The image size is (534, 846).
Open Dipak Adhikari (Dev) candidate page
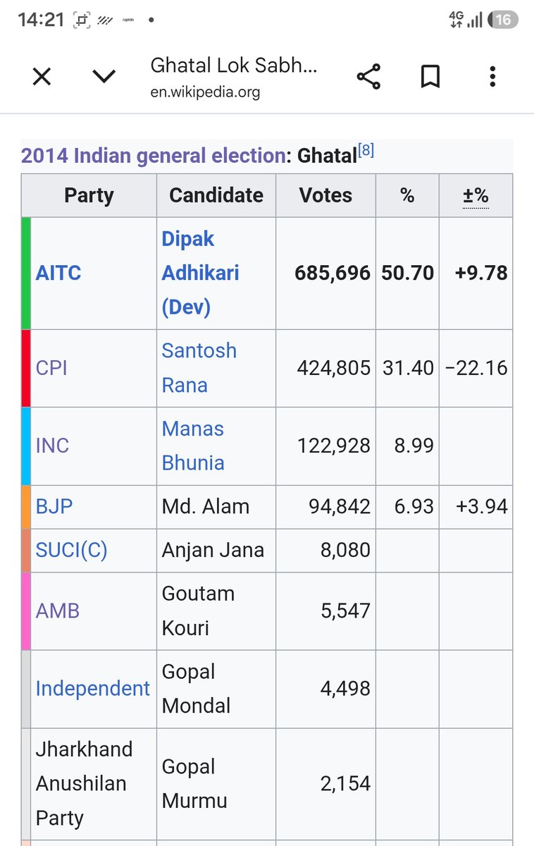[201, 273]
